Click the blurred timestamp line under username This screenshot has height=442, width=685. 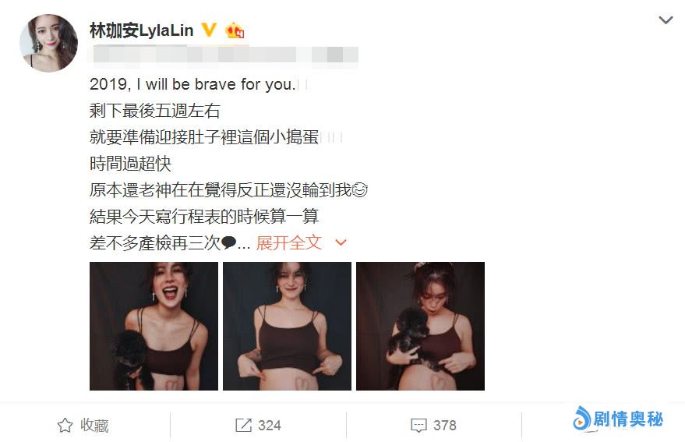point(224,55)
